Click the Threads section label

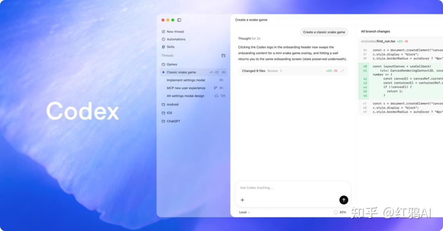[x=167, y=55]
